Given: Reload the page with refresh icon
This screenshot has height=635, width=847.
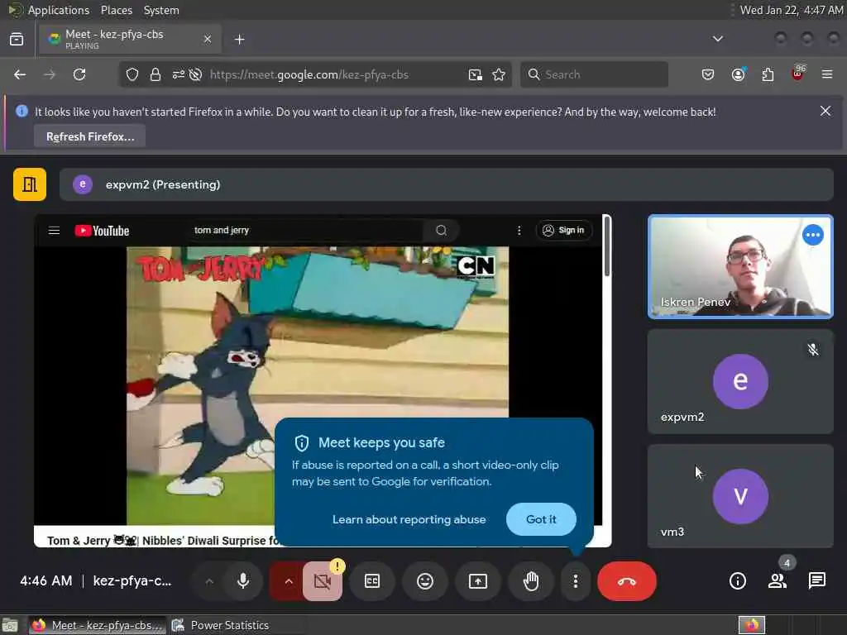Looking at the screenshot, I should pyautogui.click(x=79, y=74).
